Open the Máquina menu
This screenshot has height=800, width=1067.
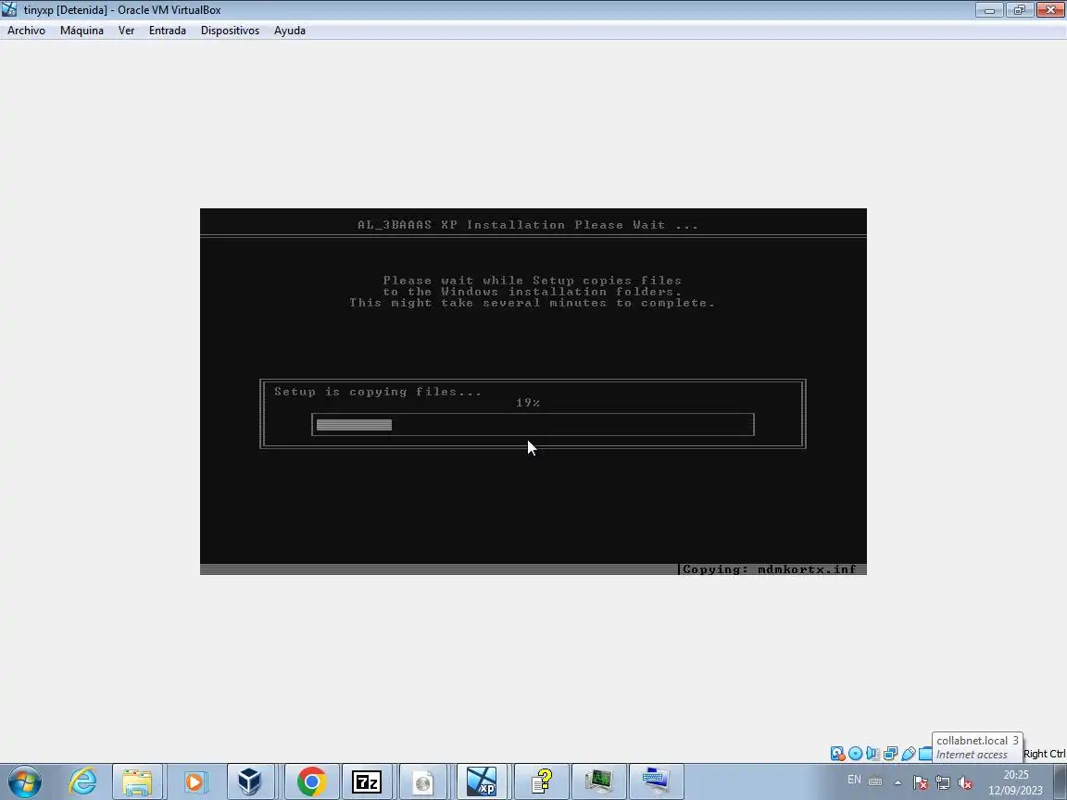(x=82, y=31)
